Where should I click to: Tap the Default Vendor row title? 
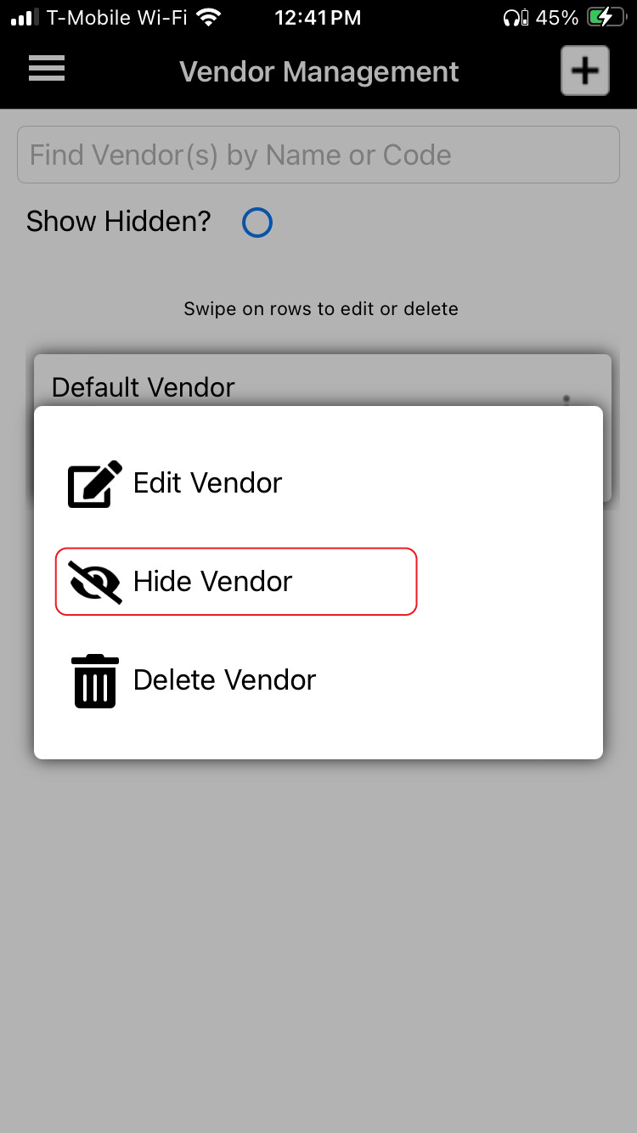click(144, 387)
